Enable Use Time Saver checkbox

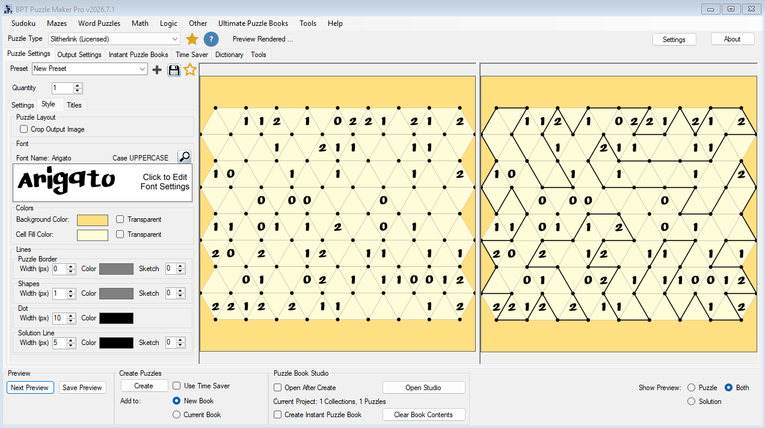pos(177,386)
